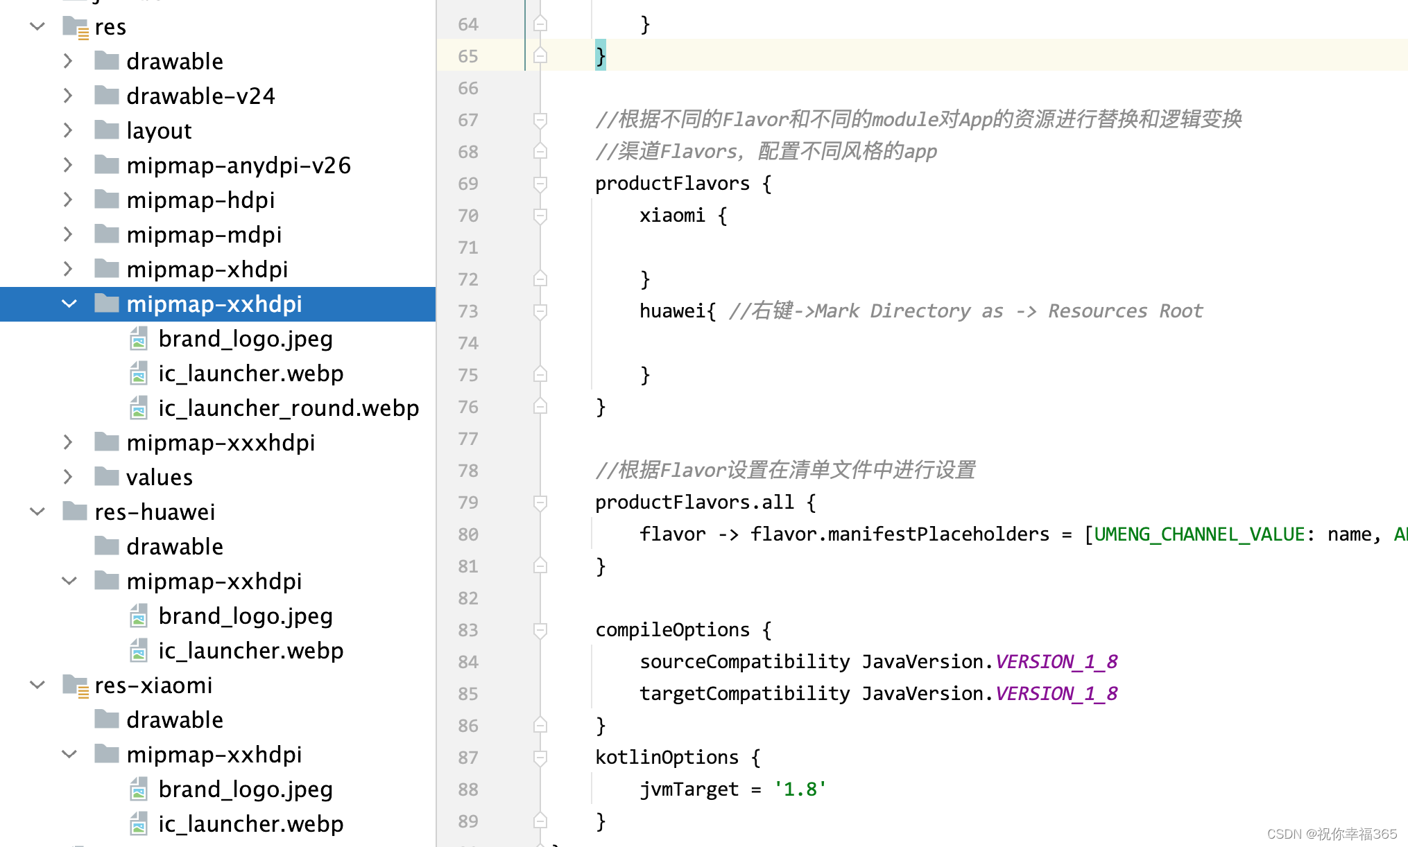1408x847 pixels.
Task: Select the layout folder in tree
Action: coord(159,131)
